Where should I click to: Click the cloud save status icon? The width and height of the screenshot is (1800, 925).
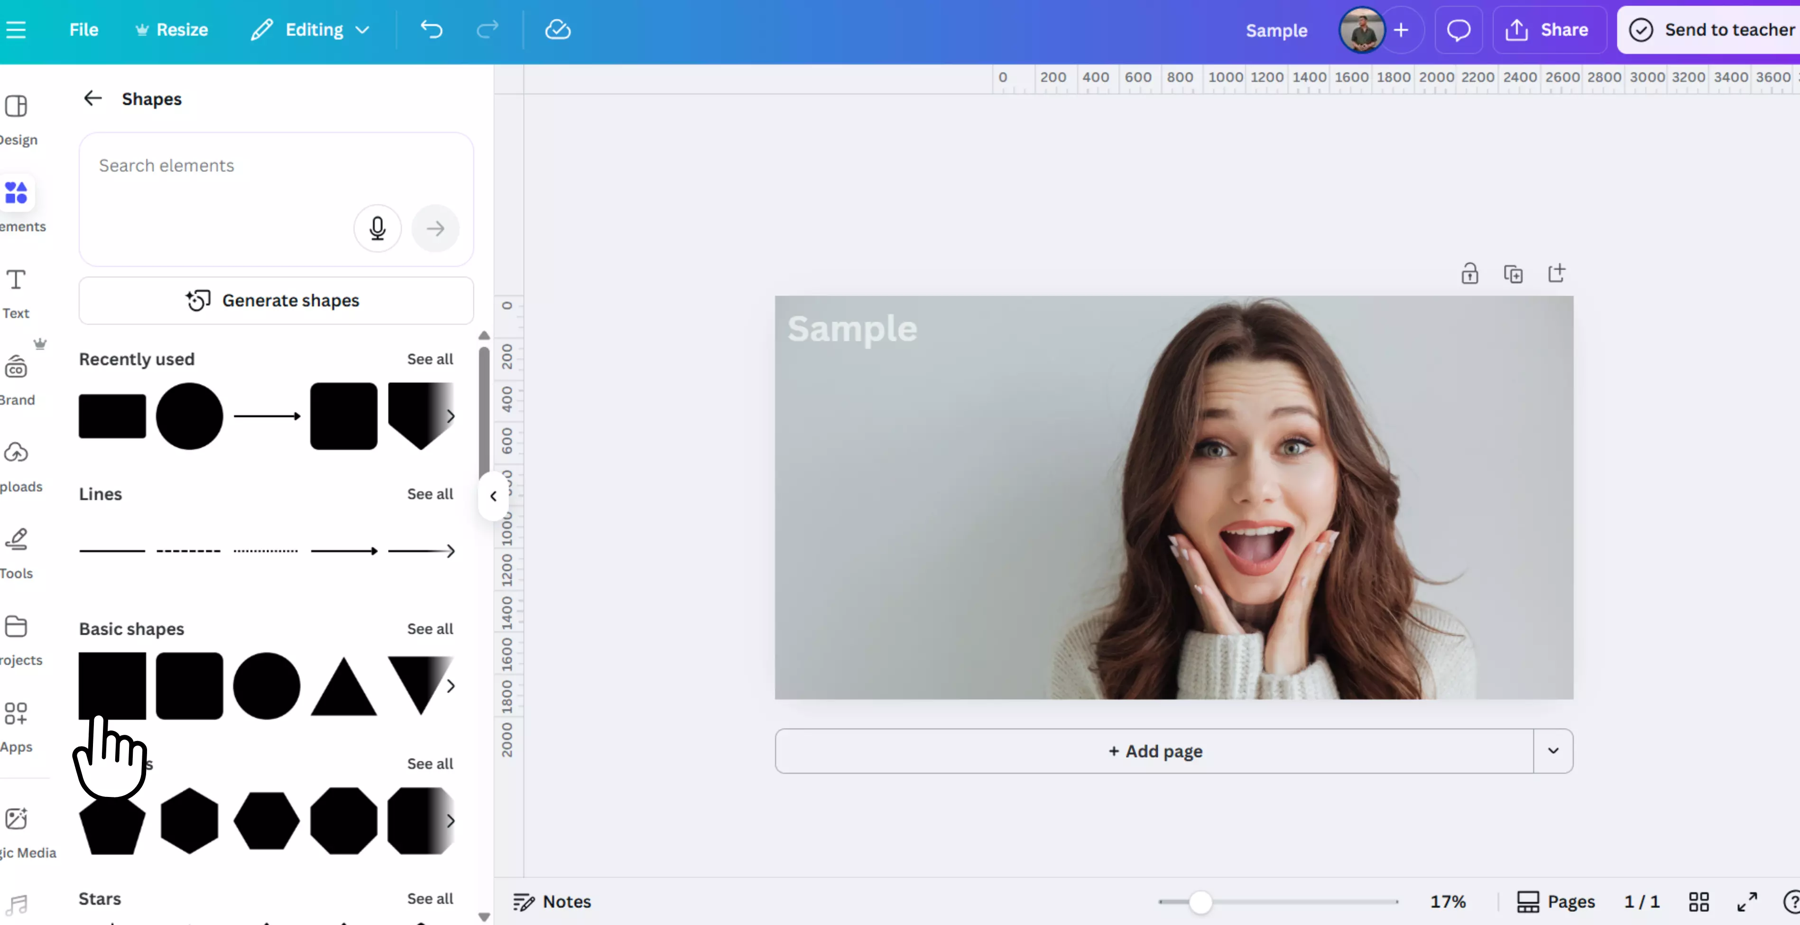tap(558, 29)
